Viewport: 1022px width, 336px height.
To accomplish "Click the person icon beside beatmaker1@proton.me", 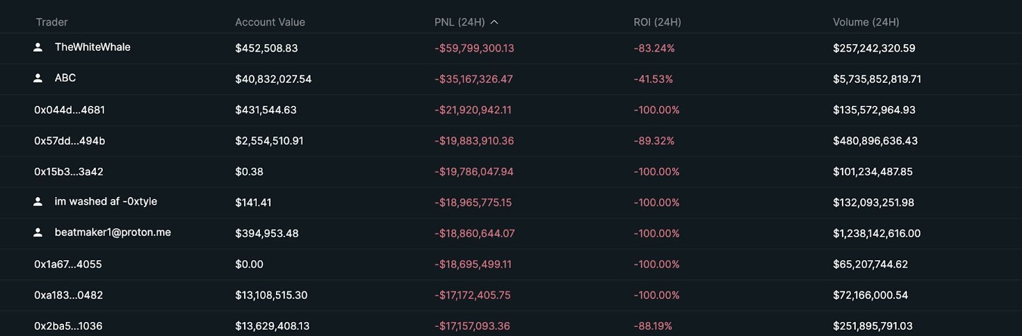I will tap(38, 233).
